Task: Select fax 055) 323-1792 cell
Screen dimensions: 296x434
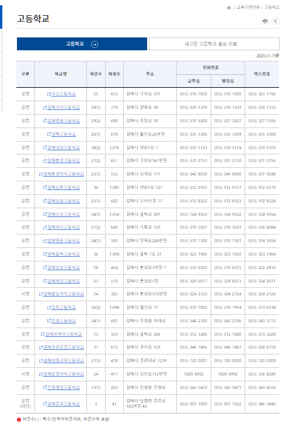Action: point(262,94)
